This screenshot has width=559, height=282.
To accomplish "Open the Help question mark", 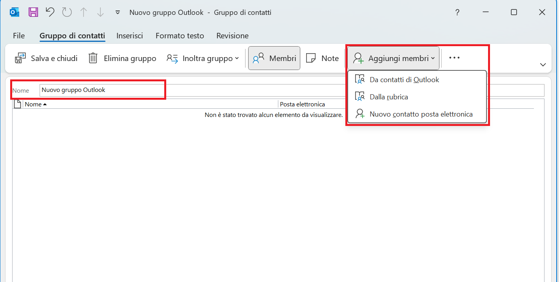I will 457,13.
